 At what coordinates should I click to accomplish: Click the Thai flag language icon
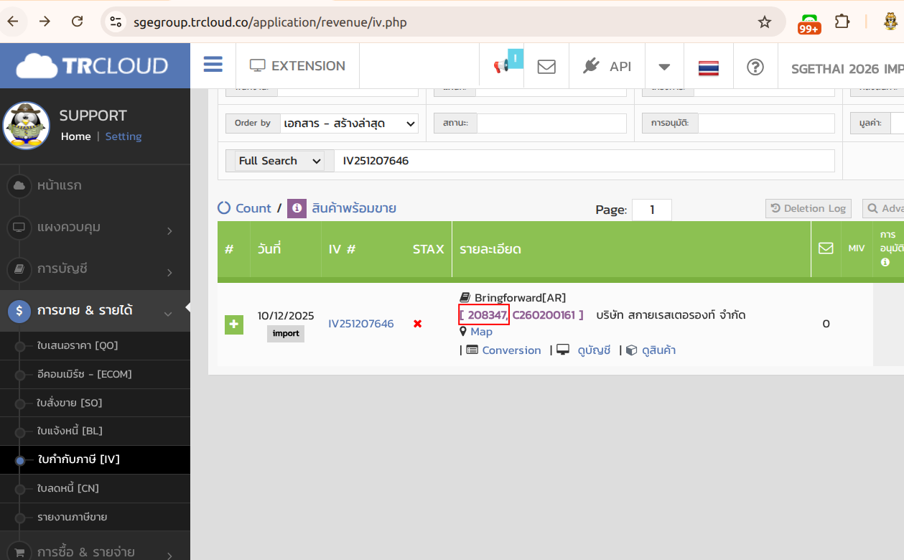pos(708,67)
